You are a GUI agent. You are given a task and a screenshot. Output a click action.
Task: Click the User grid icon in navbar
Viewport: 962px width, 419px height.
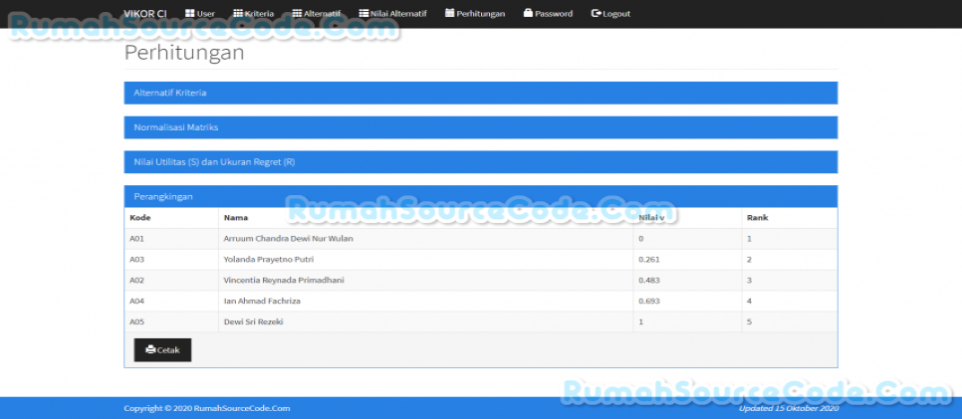point(189,14)
